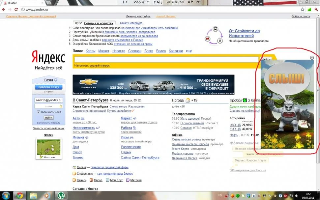Viewport: 320px width, 200px height.
Task: Click the green traffic score icon
Action: tap(245, 100)
